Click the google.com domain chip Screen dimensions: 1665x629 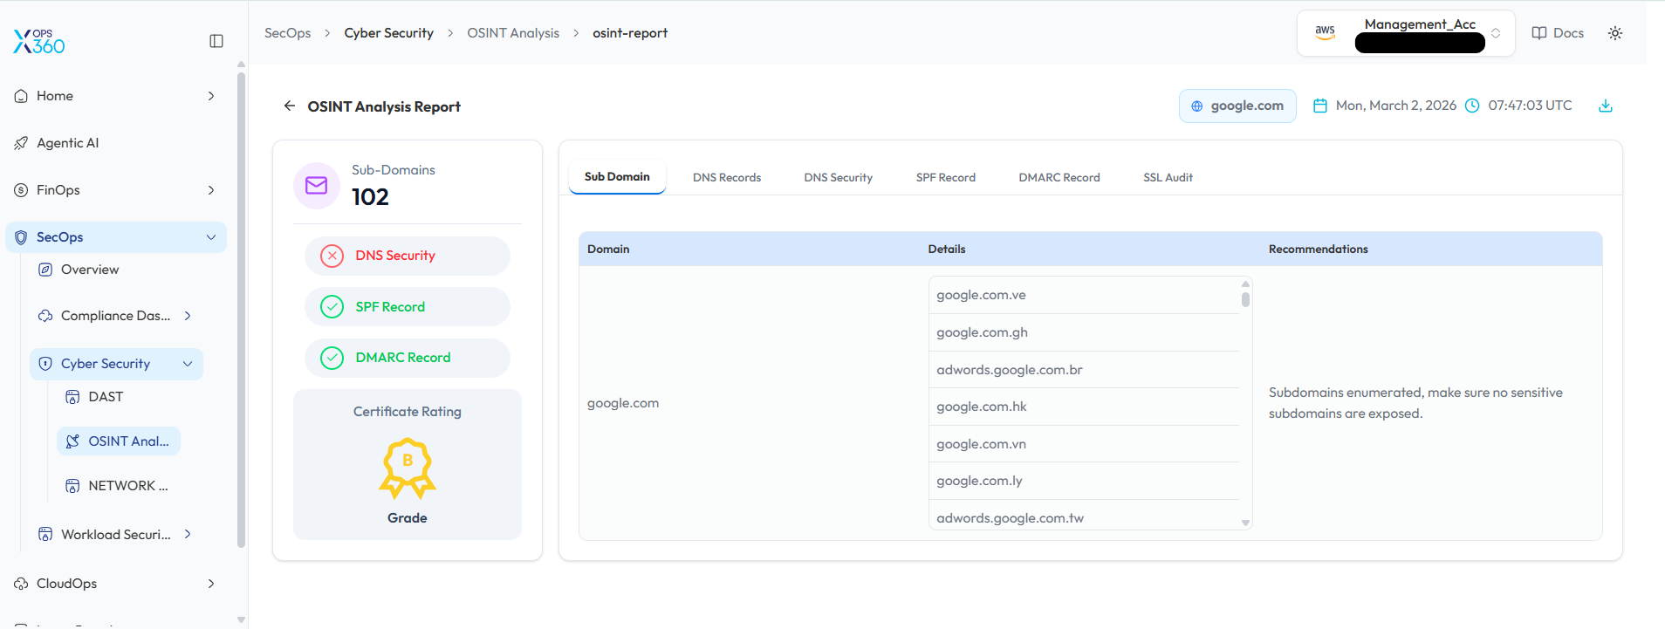pyautogui.click(x=1237, y=106)
